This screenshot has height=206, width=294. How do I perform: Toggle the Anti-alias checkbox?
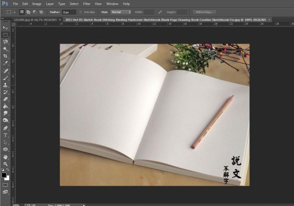point(81,12)
